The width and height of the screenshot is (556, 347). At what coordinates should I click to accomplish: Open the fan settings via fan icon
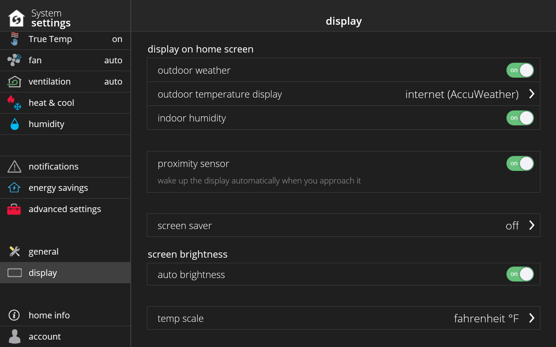(x=14, y=60)
